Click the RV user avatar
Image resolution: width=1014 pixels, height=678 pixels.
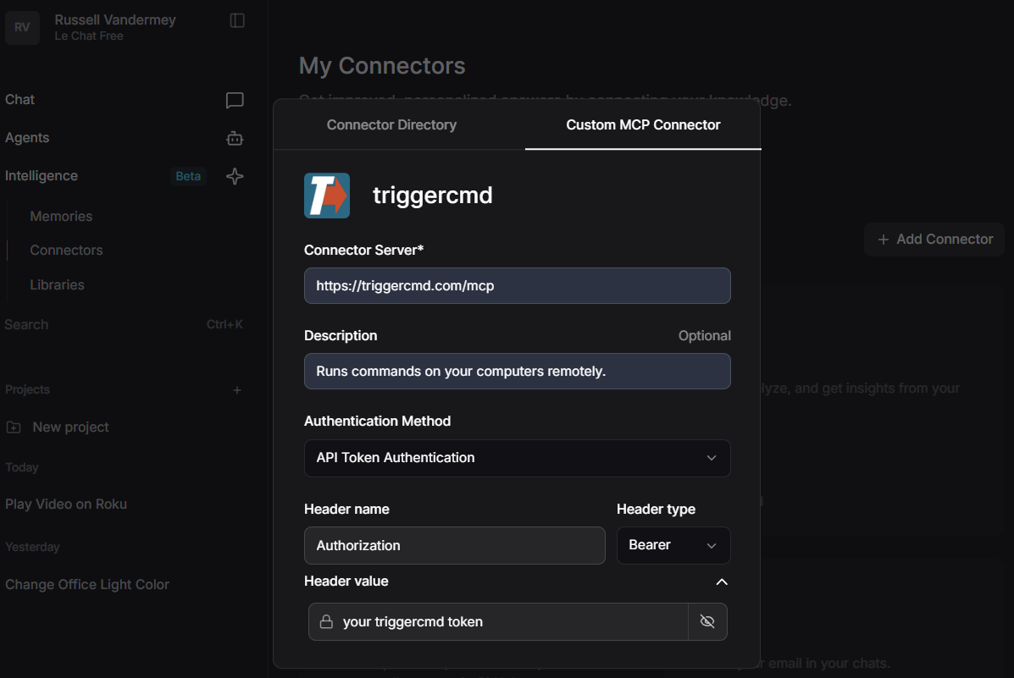22,27
